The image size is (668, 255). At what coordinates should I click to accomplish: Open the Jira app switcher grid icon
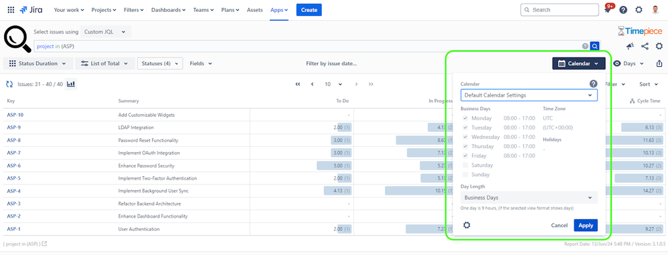click(x=11, y=10)
